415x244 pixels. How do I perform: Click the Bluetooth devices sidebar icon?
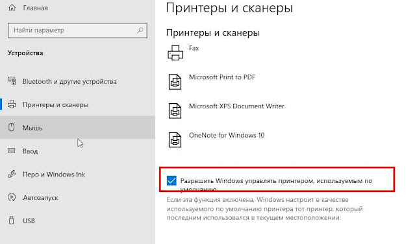12,81
